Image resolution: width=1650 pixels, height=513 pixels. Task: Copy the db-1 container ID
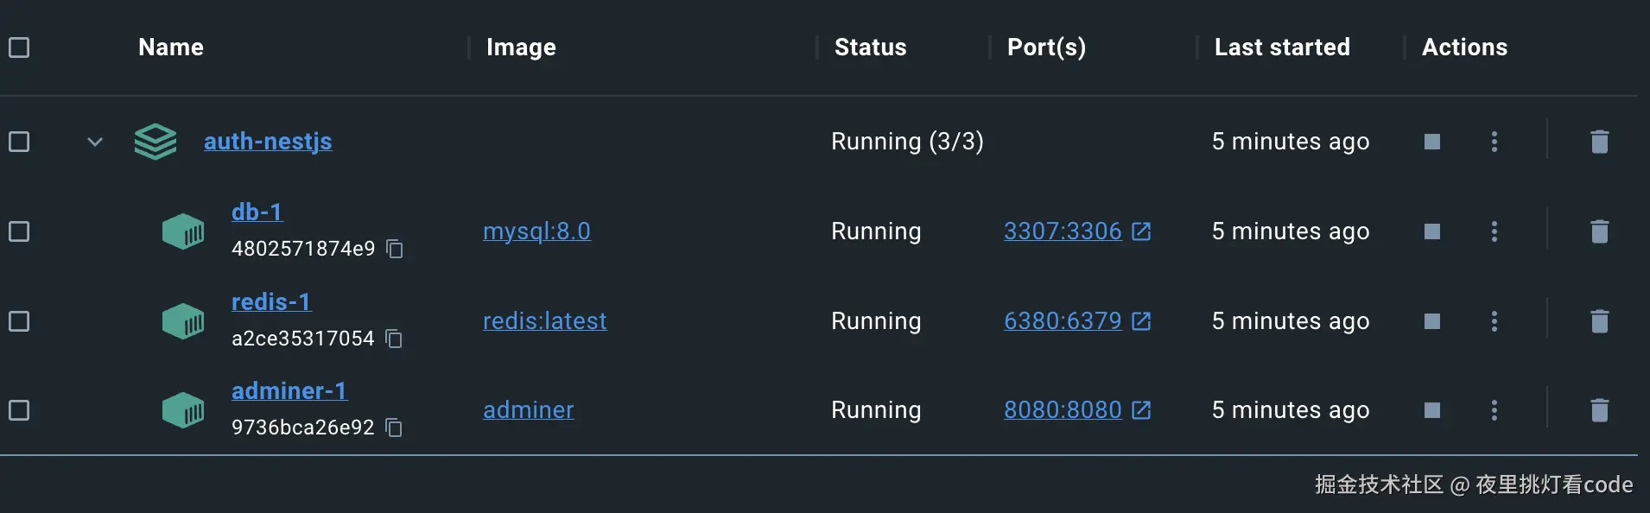click(x=395, y=249)
